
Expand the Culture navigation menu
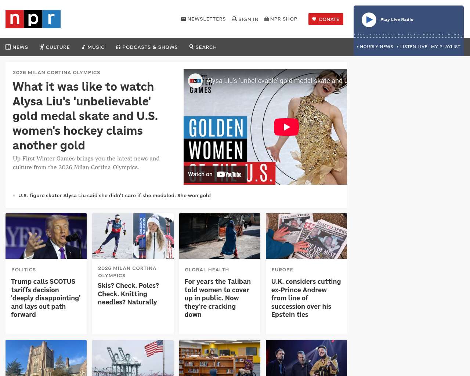point(55,47)
